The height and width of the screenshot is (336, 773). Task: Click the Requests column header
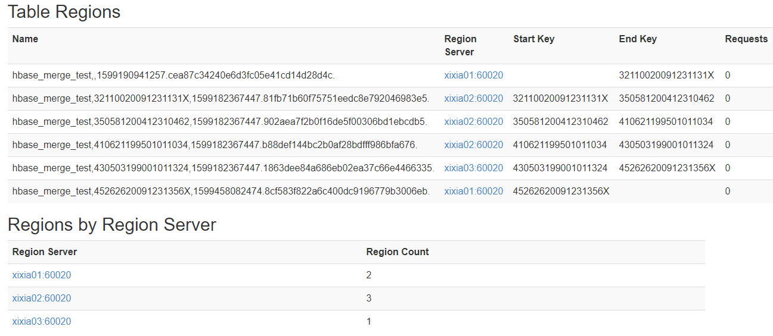tap(746, 39)
